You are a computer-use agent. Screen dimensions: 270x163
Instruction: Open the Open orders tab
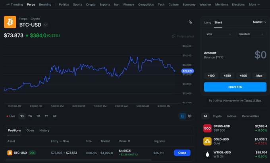[30, 130]
